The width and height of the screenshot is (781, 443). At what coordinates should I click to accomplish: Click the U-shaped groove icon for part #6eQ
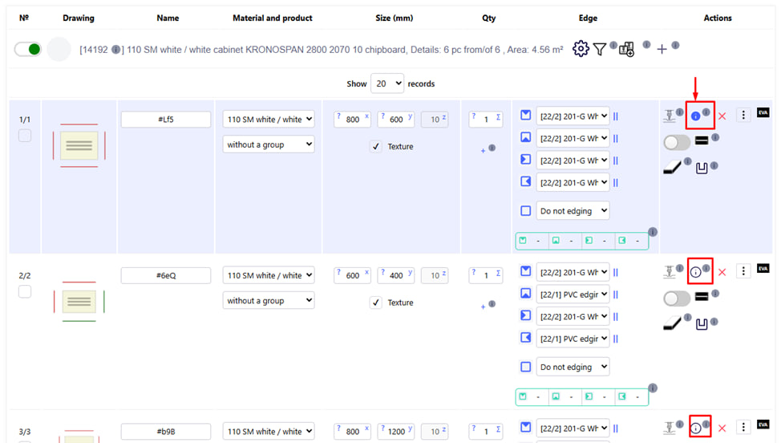pyautogui.click(x=702, y=325)
